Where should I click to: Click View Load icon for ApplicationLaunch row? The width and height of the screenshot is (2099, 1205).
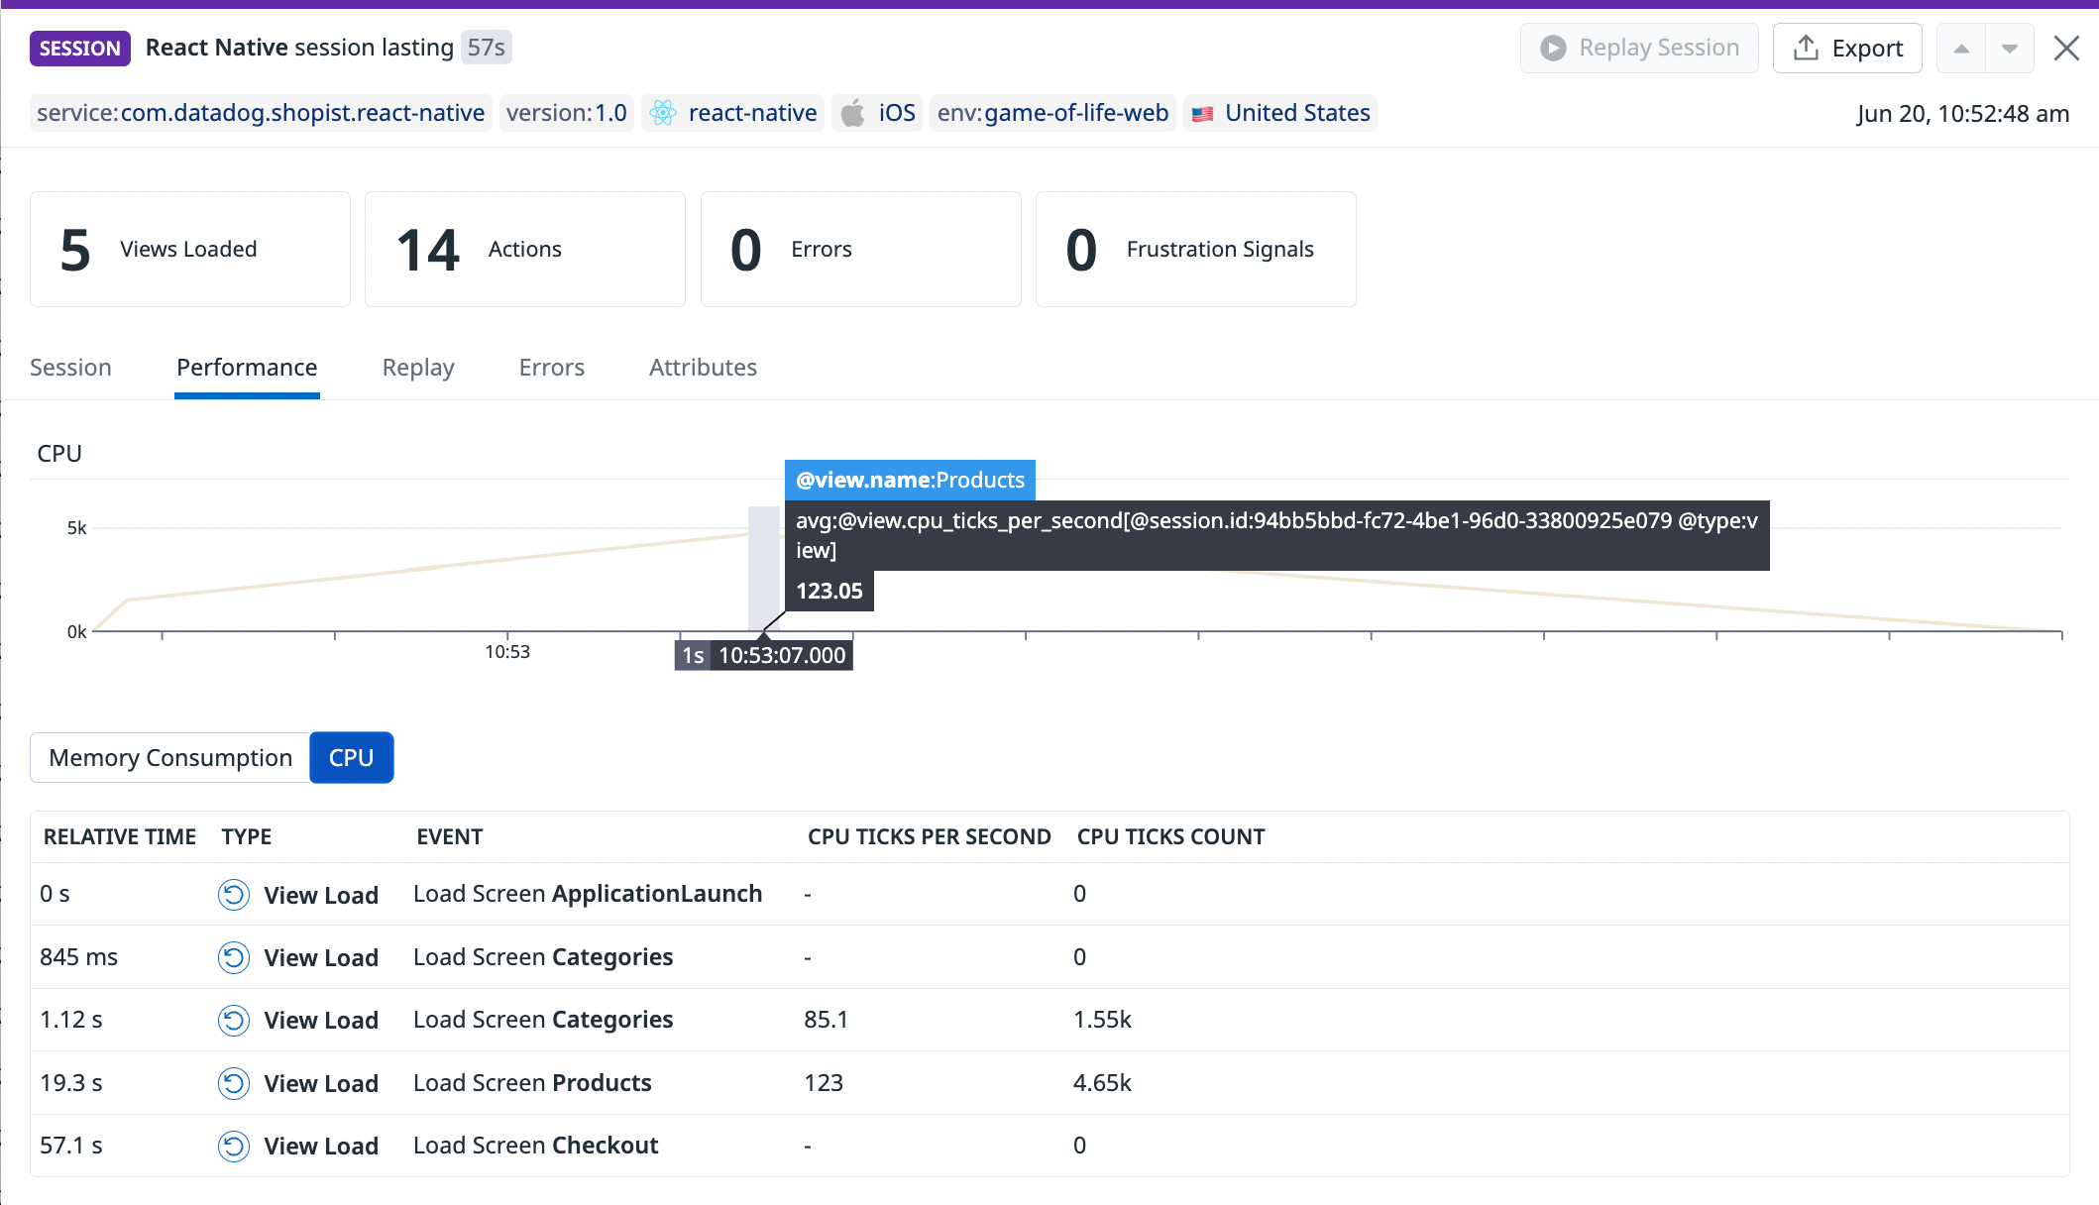(x=234, y=895)
